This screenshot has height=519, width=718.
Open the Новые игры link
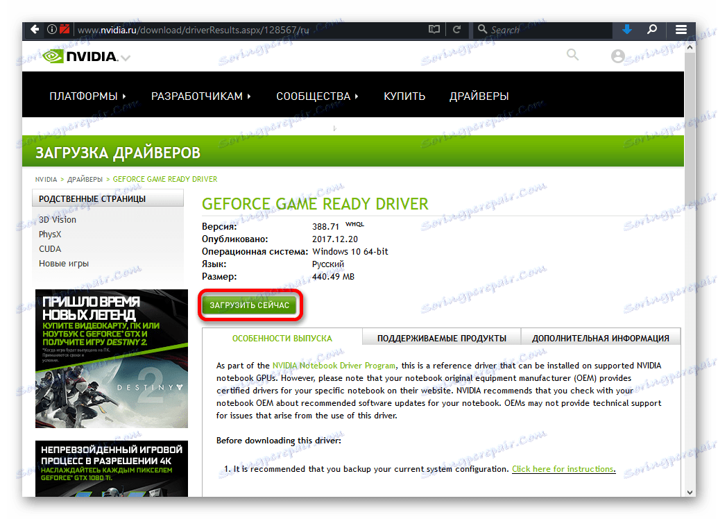point(64,264)
